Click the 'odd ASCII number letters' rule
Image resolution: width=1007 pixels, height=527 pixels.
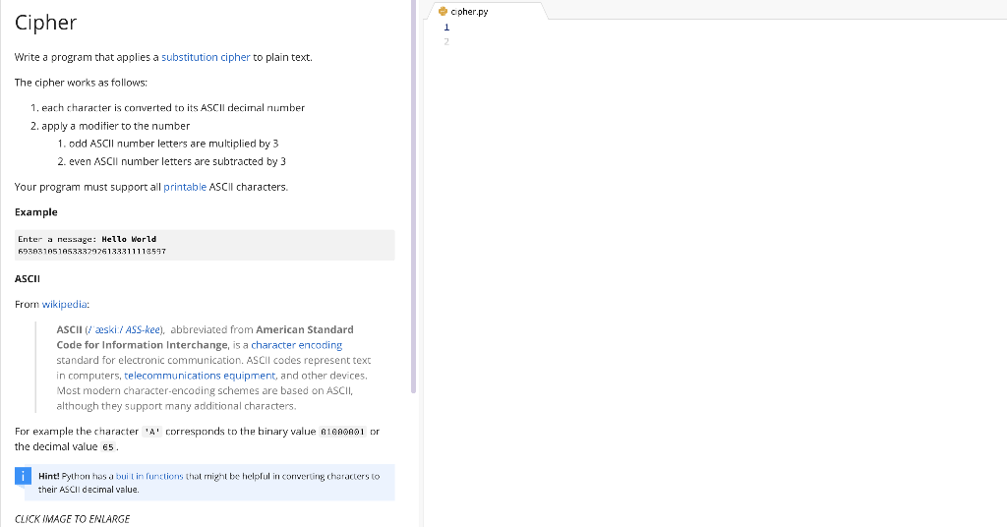(173, 144)
